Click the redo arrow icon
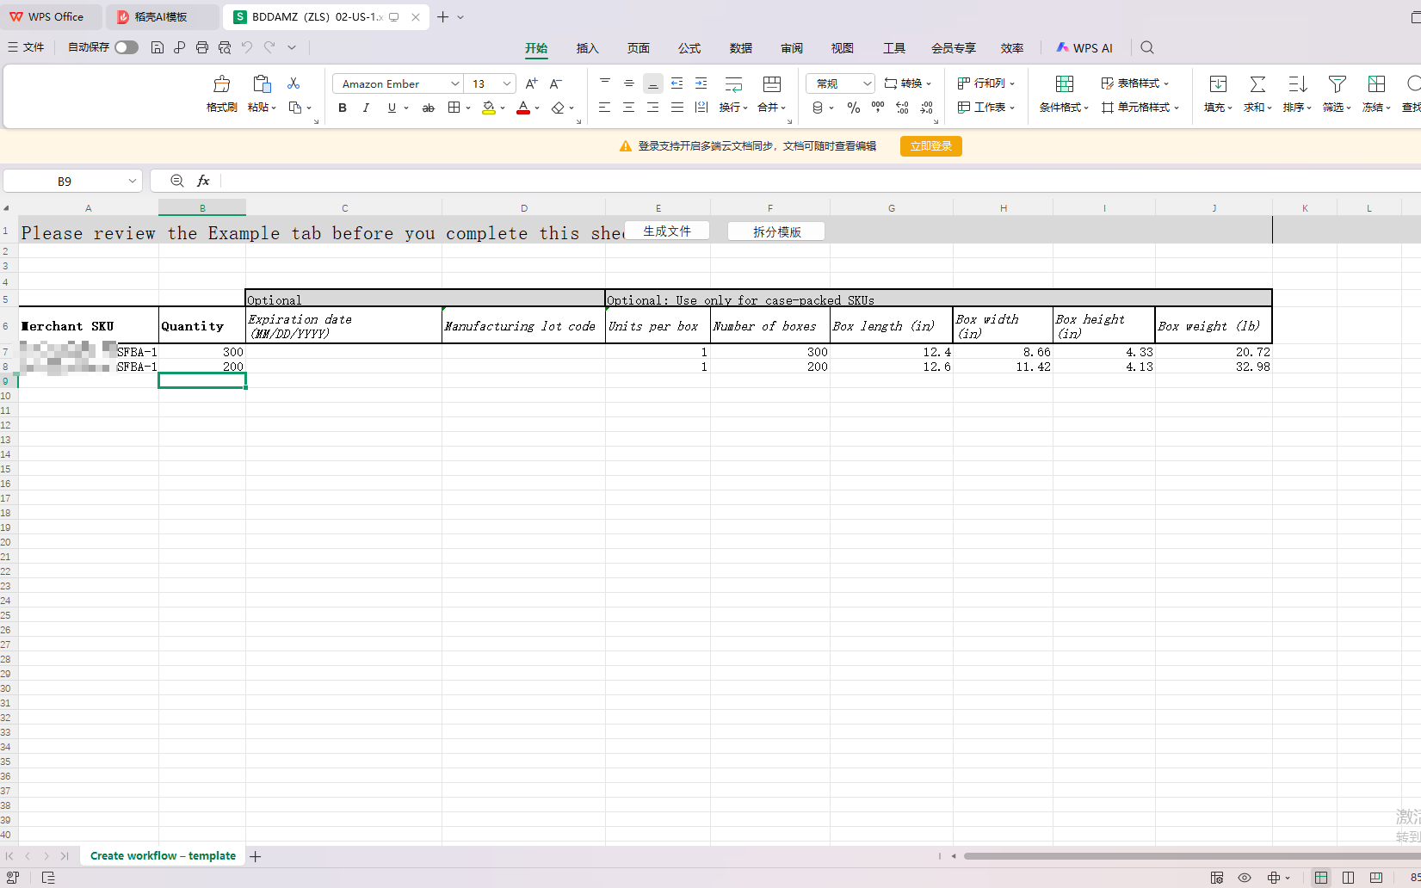1421x888 pixels. (x=269, y=47)
